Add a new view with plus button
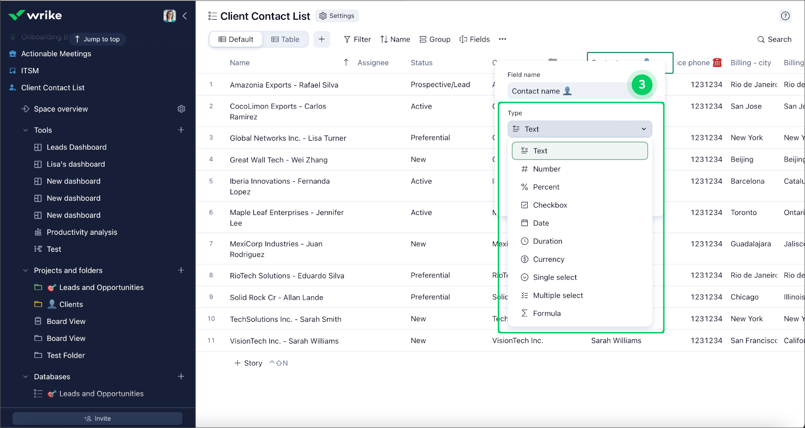 (x=322, y=39)
